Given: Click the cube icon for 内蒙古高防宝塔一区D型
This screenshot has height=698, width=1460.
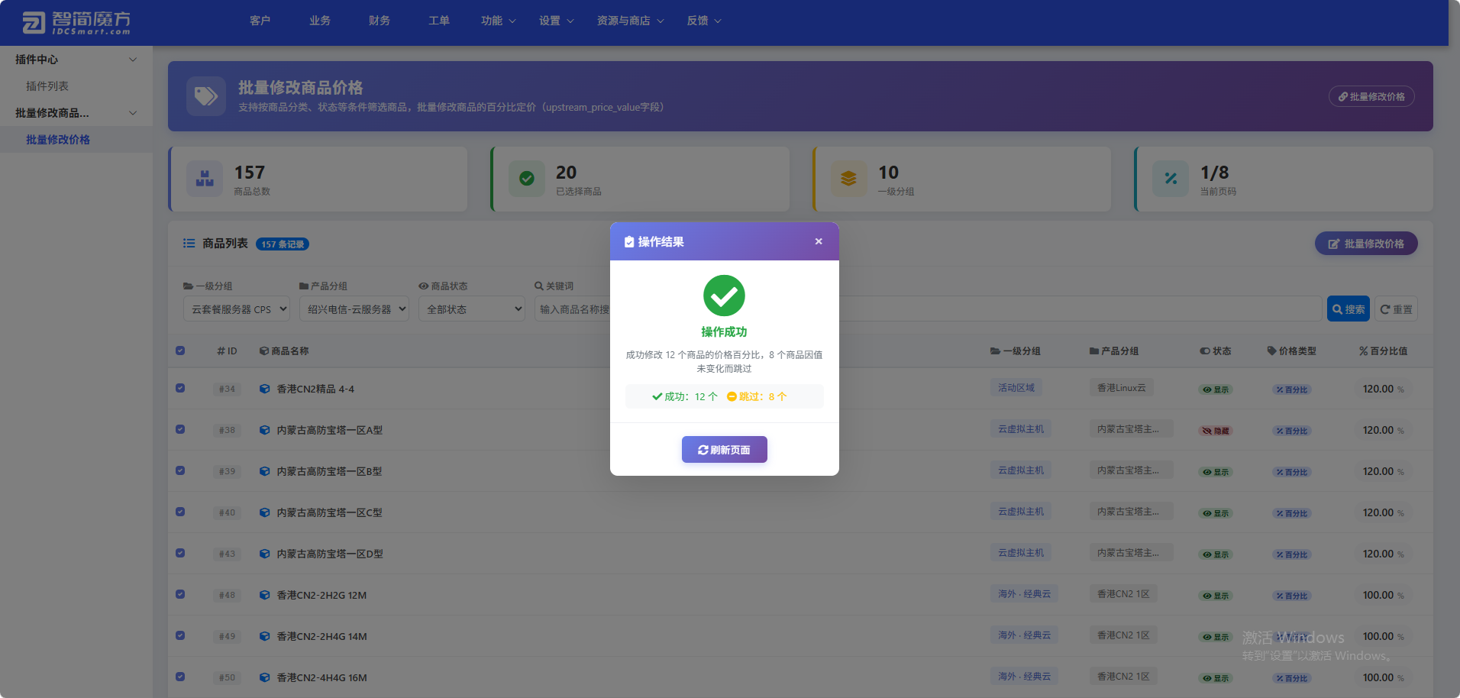Looking at the screenshot, I should [264, 554].
